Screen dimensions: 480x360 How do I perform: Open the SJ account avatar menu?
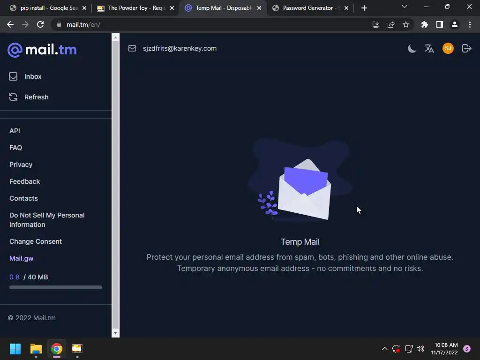tap(448, 48)
